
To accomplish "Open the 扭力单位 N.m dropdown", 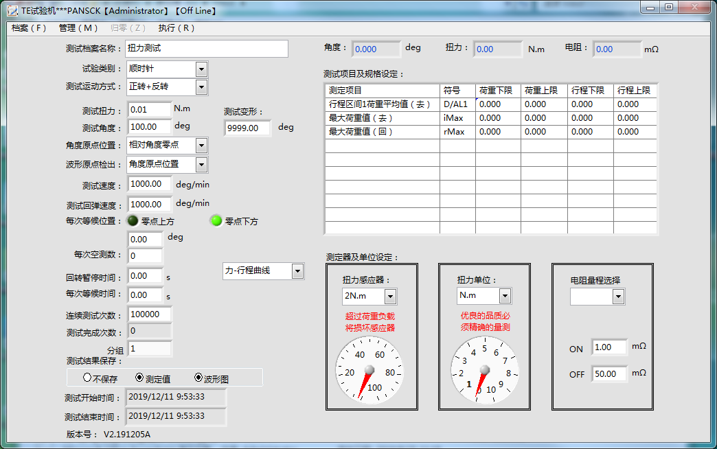I will [505, 296].
